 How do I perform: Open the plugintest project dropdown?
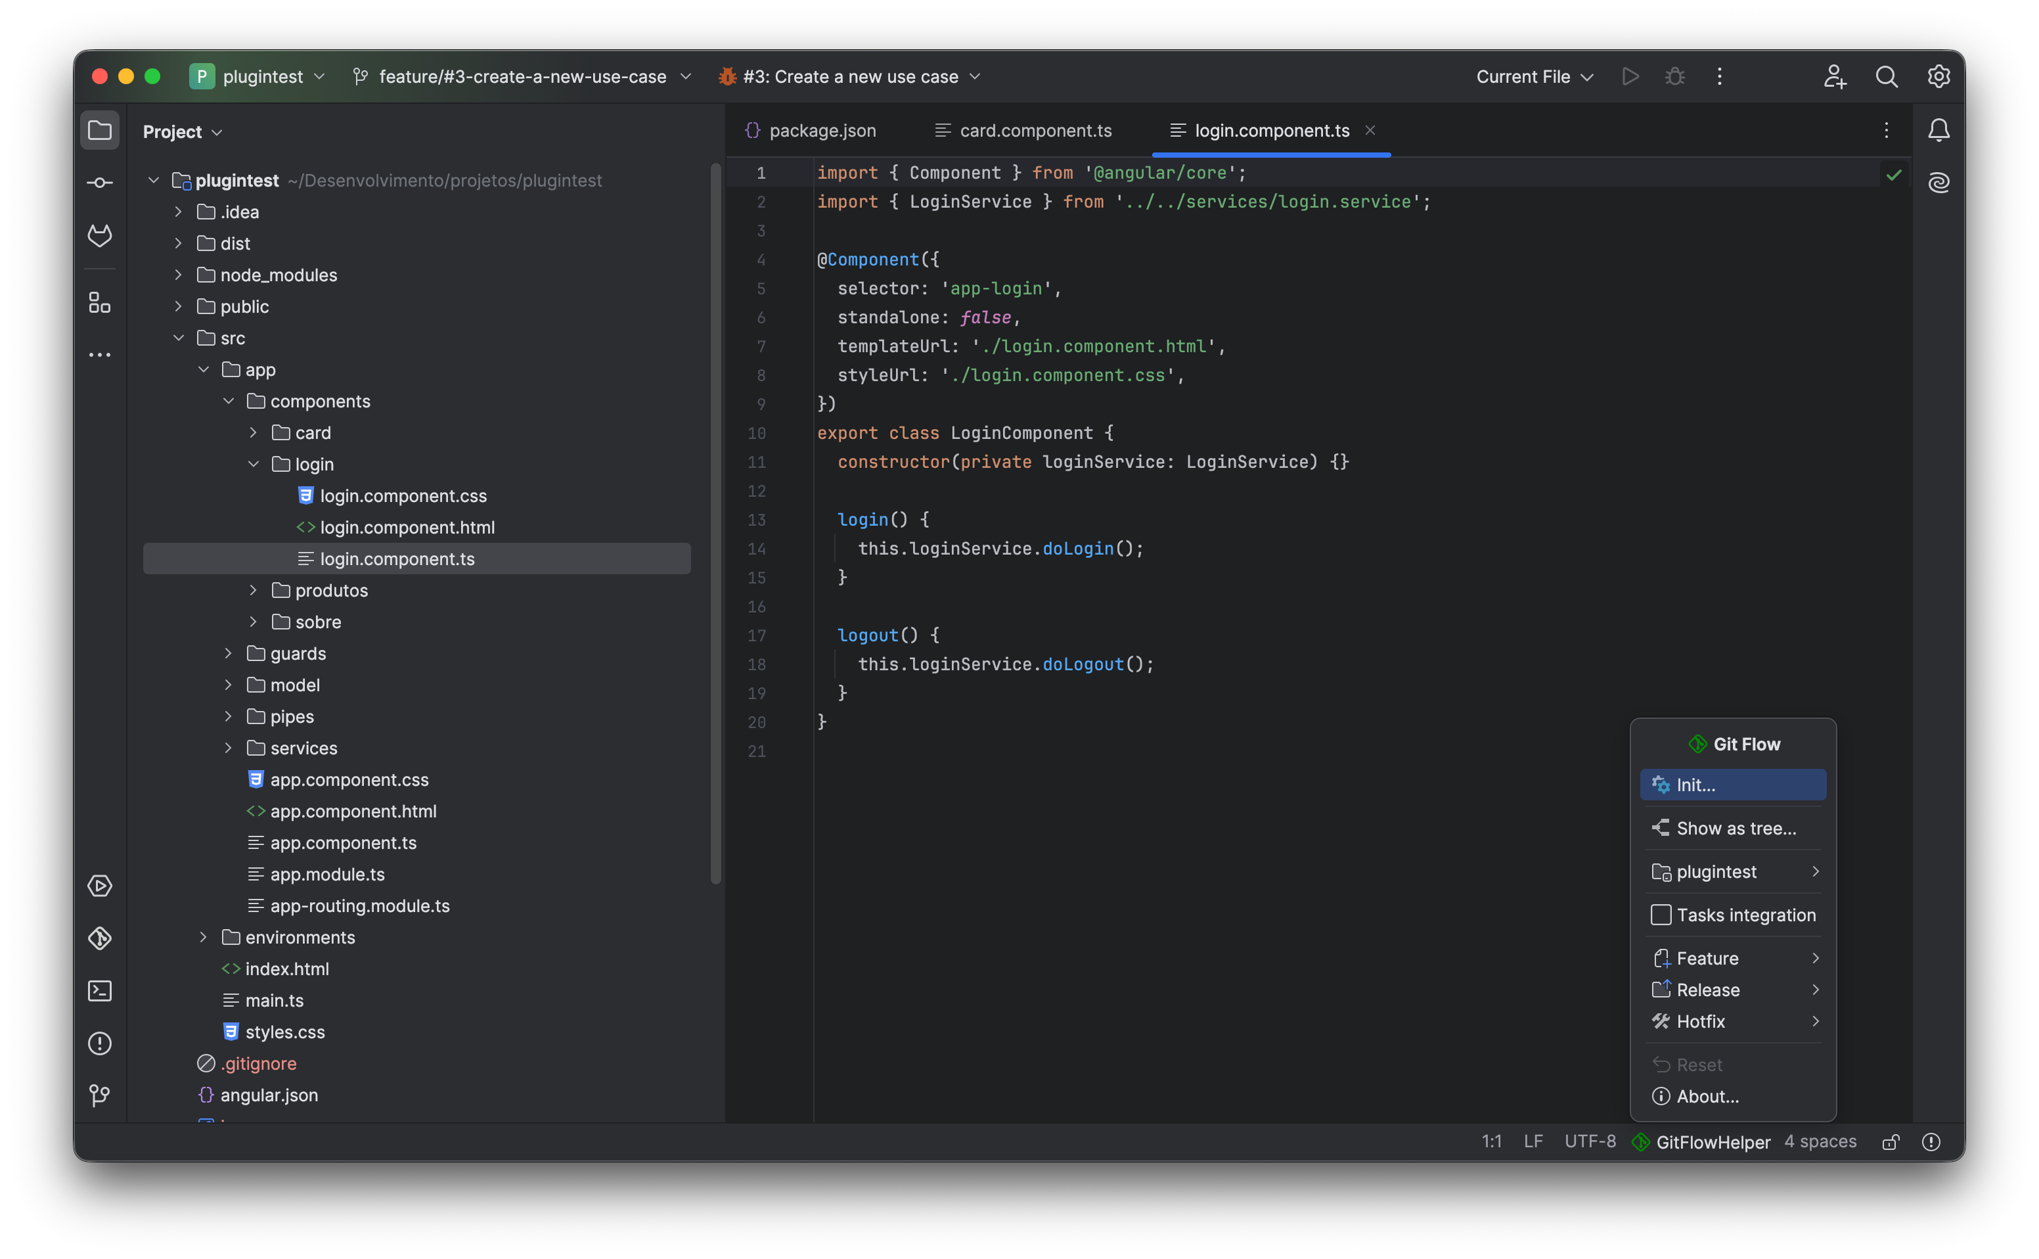pos(258,77)
